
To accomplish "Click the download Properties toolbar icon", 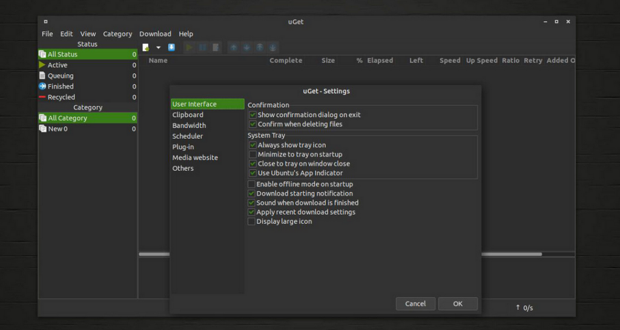I will point(216,47).
